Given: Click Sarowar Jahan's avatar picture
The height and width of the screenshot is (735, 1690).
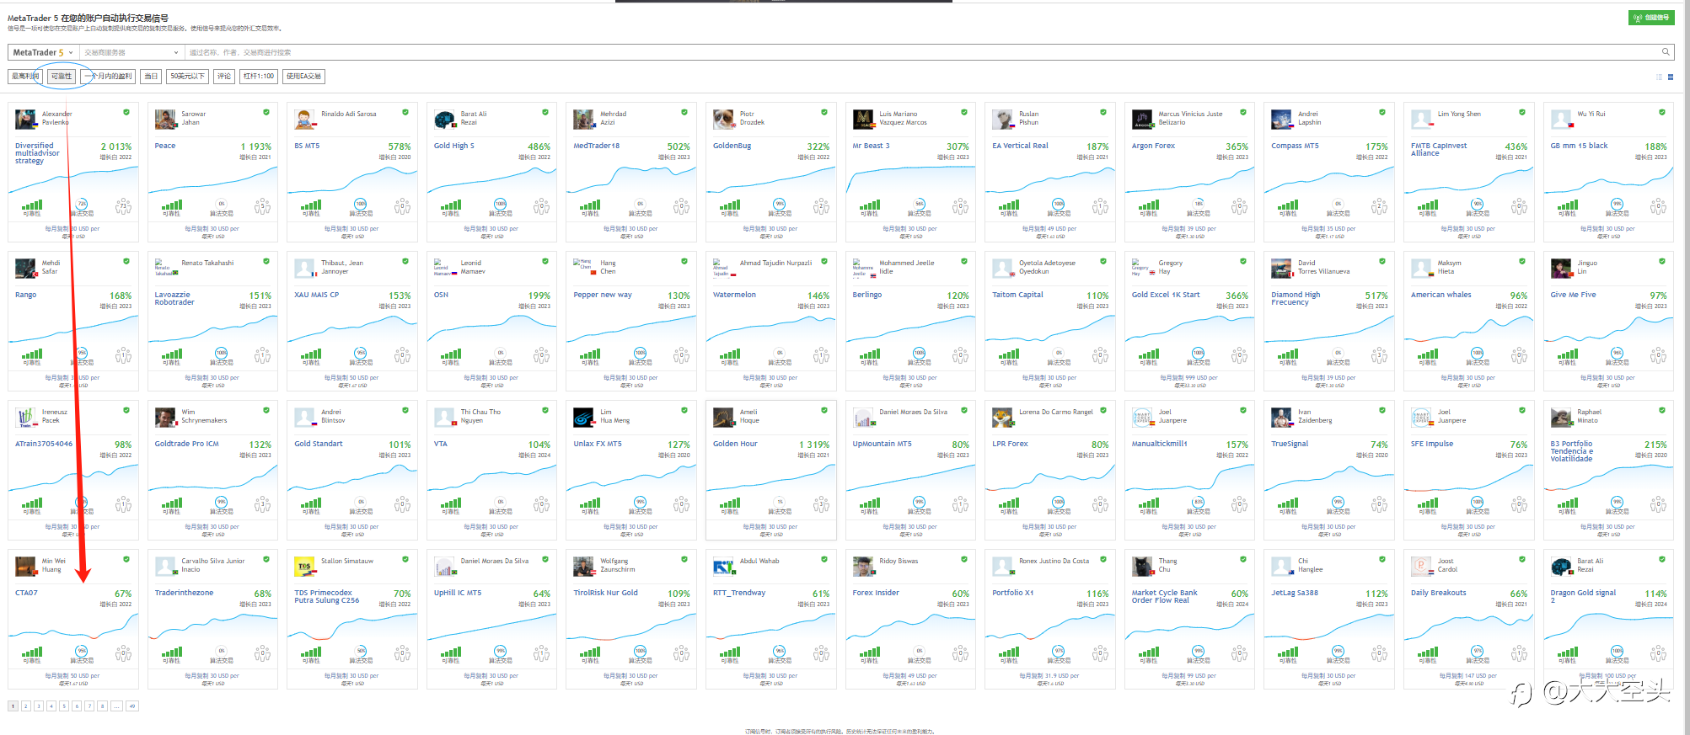Looking at the screenshot, I should 165,119.
